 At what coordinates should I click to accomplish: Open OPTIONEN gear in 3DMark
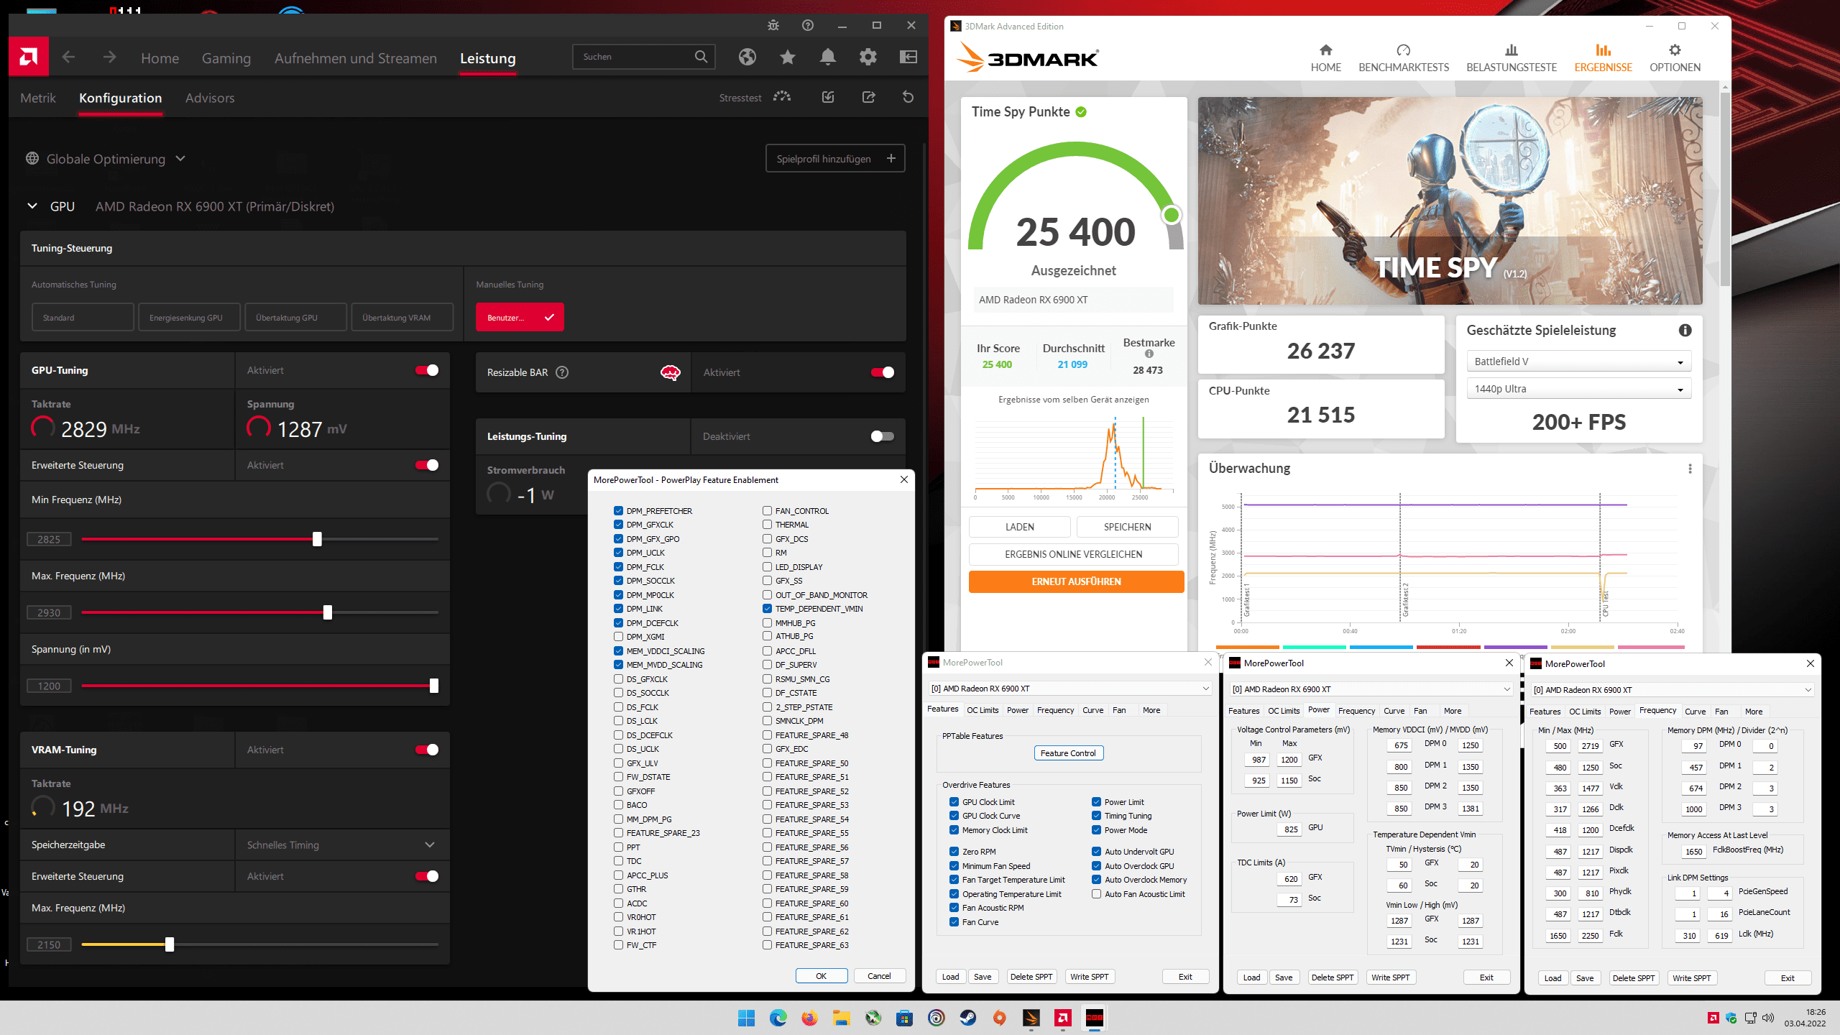[1675, 57]
